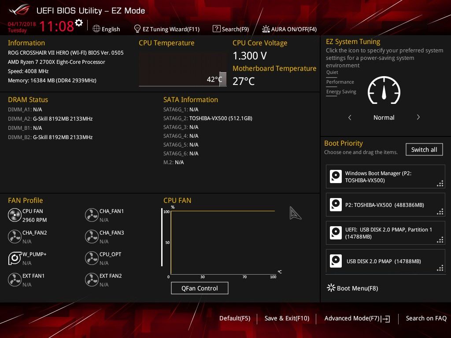Select USB DISK 2.0 PMAP (14788MB) entry
Image resolution: width=451 pixels, height=338 pixels.
point(385,261)
